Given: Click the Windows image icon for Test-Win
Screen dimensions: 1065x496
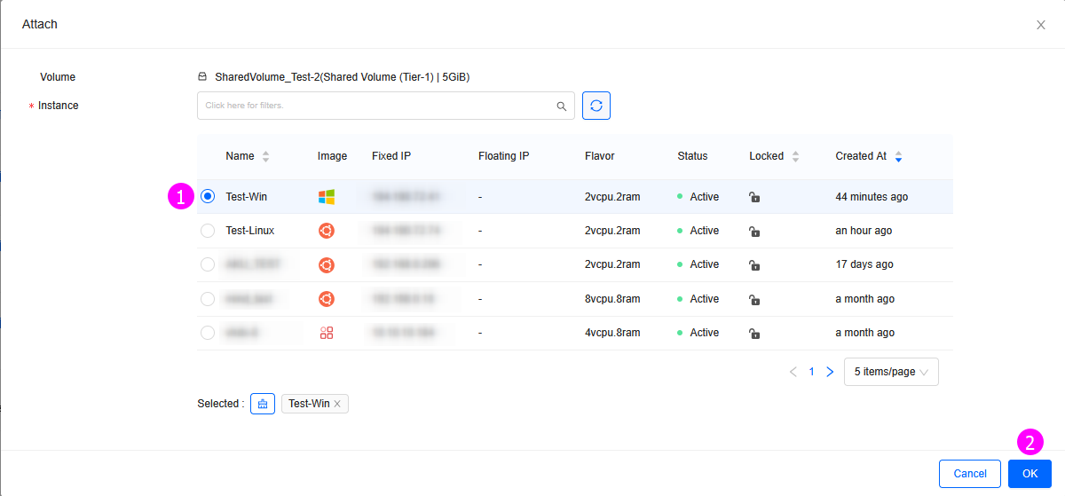Looking at the screenshot, I should [x=327, y=197].
